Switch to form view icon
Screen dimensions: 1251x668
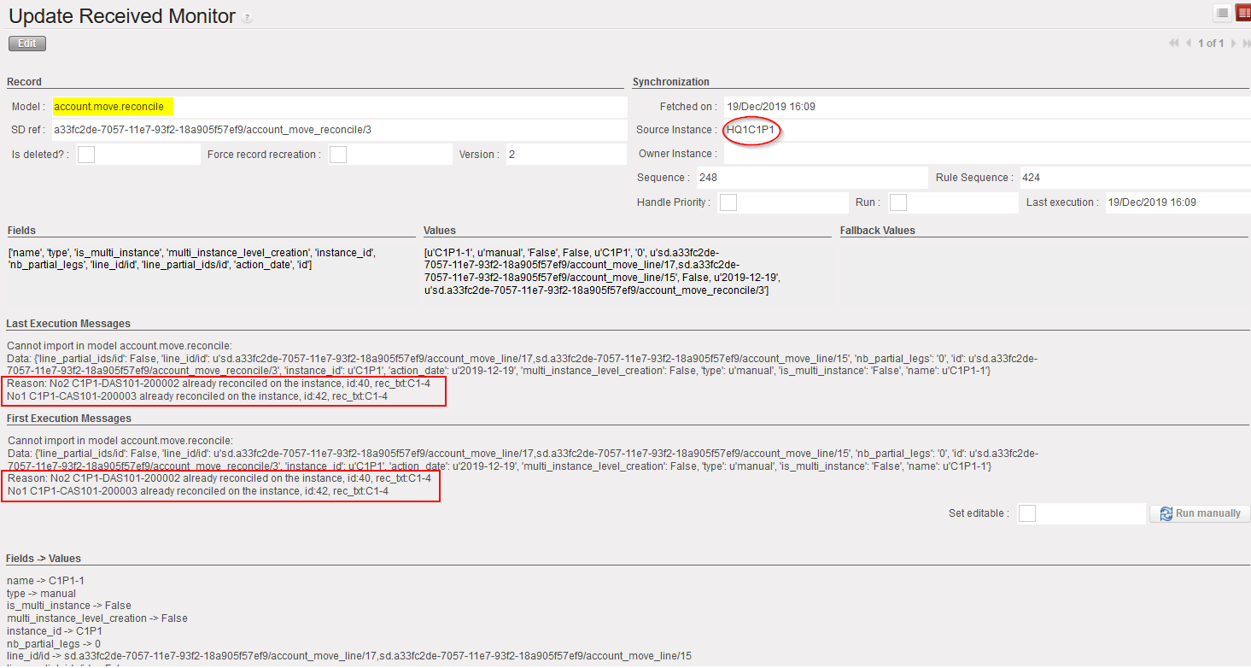click(1242, 13)
